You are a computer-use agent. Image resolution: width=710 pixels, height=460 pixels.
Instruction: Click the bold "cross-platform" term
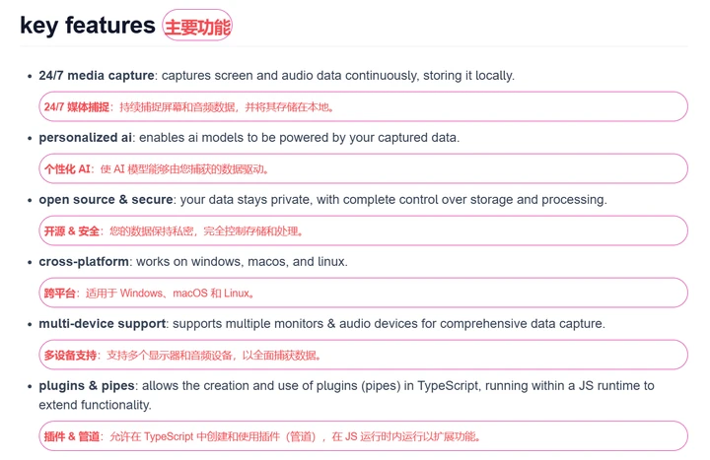(x=84, y=261)
